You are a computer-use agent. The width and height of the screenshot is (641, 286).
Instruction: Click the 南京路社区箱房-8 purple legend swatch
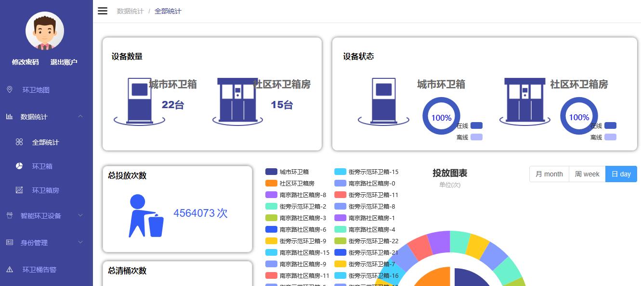coord(271,195)
